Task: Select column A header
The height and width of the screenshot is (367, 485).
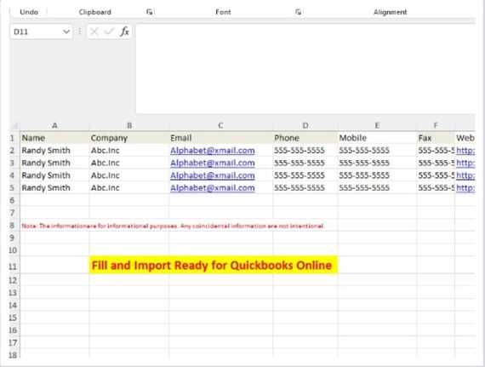Action: [54, 126]
